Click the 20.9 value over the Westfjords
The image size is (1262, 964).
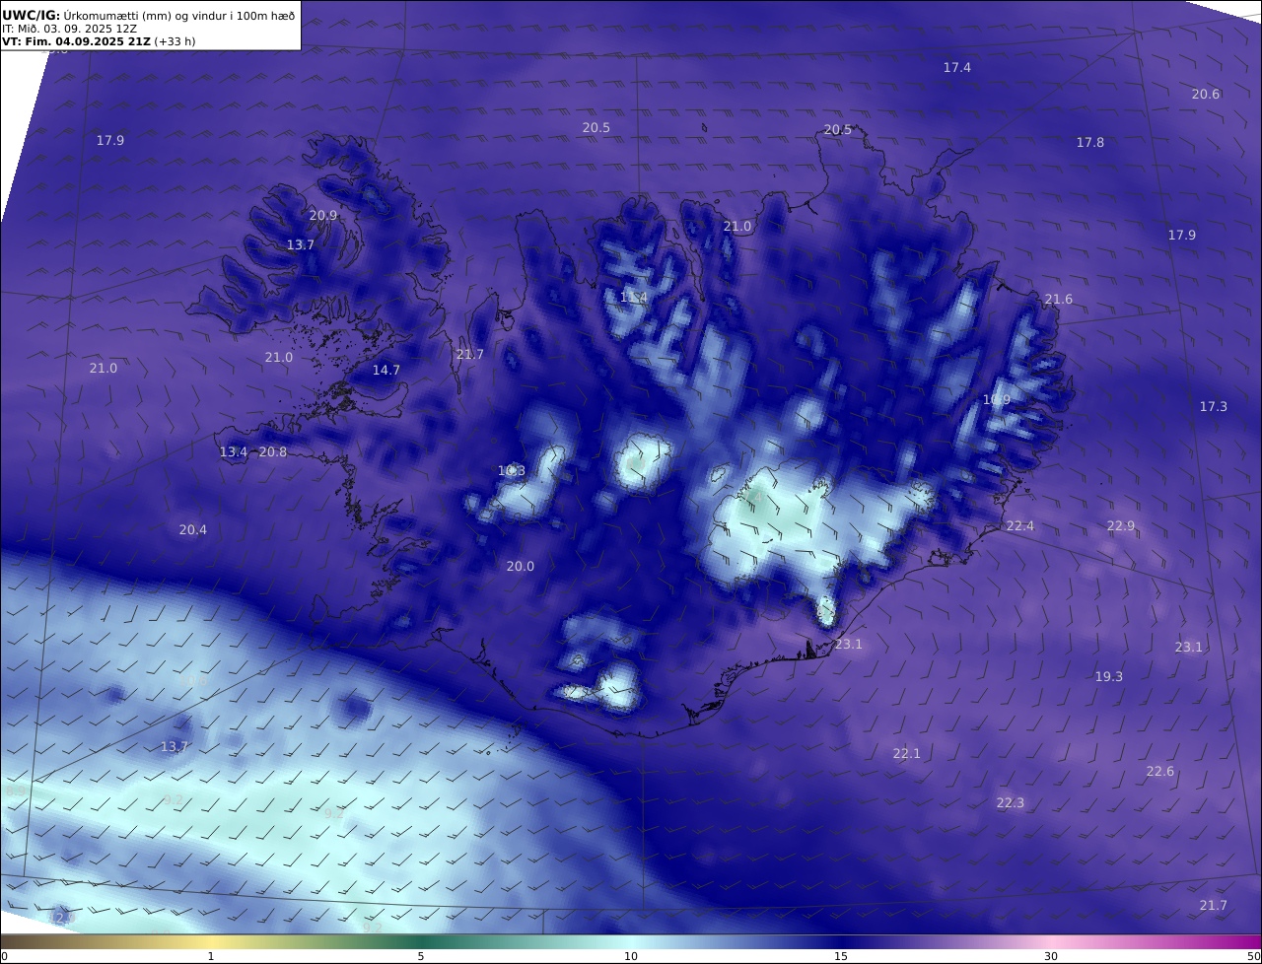pyautogui.click(x=322, y=216)
